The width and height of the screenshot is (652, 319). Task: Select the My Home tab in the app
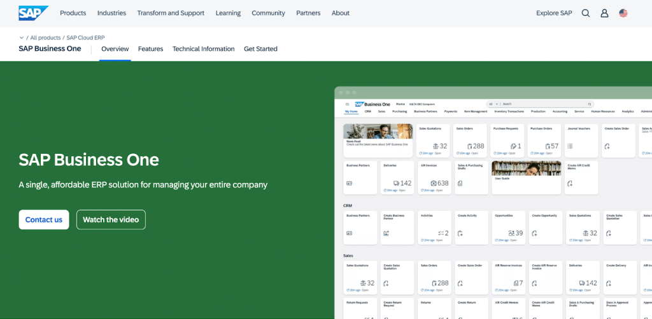(351, 112)
